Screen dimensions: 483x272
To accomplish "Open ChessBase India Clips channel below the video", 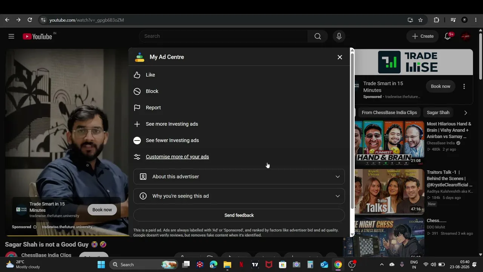I will pyautogui.click(x=46, y=255).
